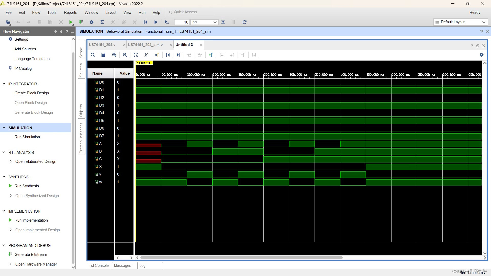Open the Reports menu

coord(70,13)
